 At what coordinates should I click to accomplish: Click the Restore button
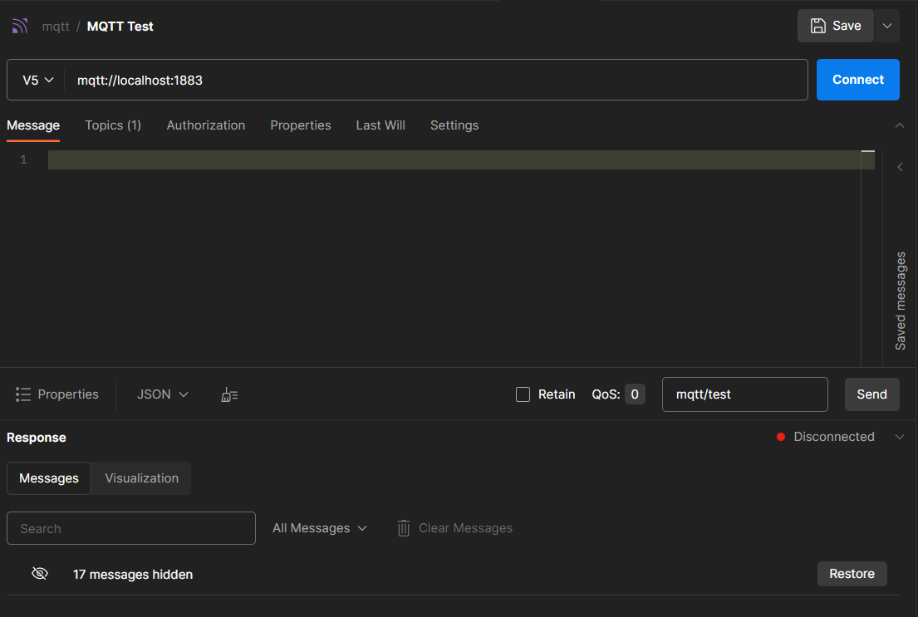pos(852,574)
